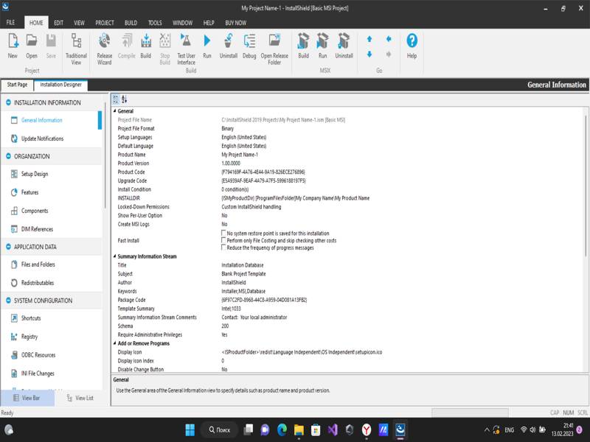
Task: Switch to the Start Page tab
Action: pos(17,85)
